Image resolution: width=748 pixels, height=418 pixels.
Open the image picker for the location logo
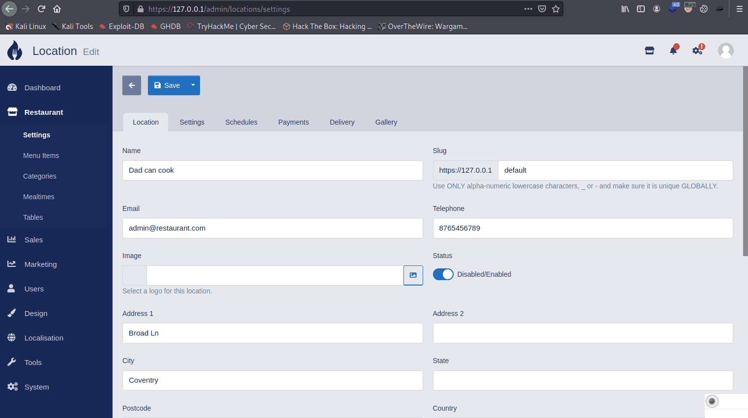[x=413, y=275]
